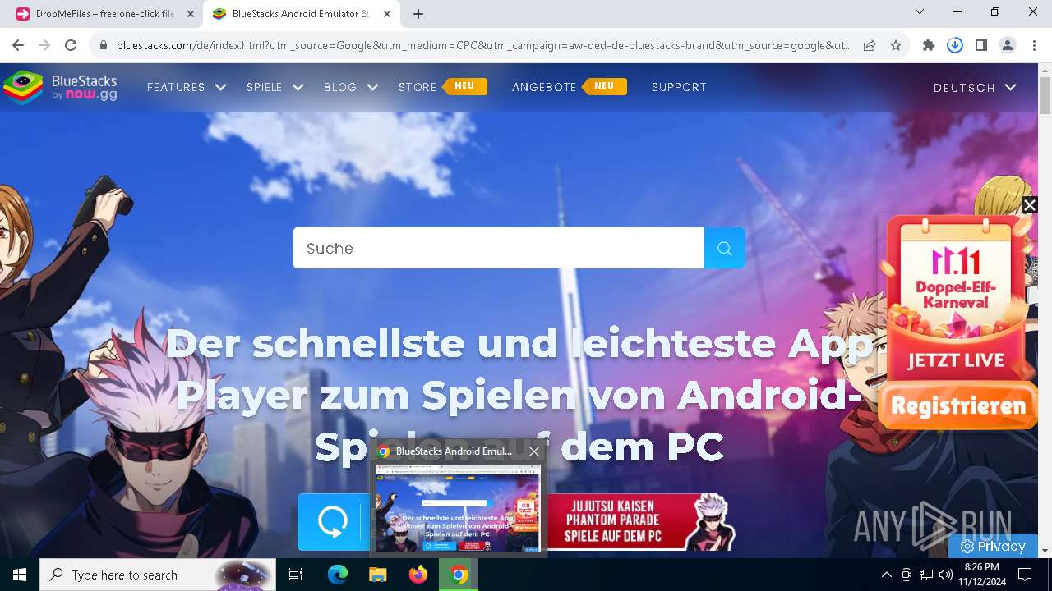Close the Doppel-Elf-Karneval promo popup
Viewport: 1052px width, 591px height.
(1029, 205)
